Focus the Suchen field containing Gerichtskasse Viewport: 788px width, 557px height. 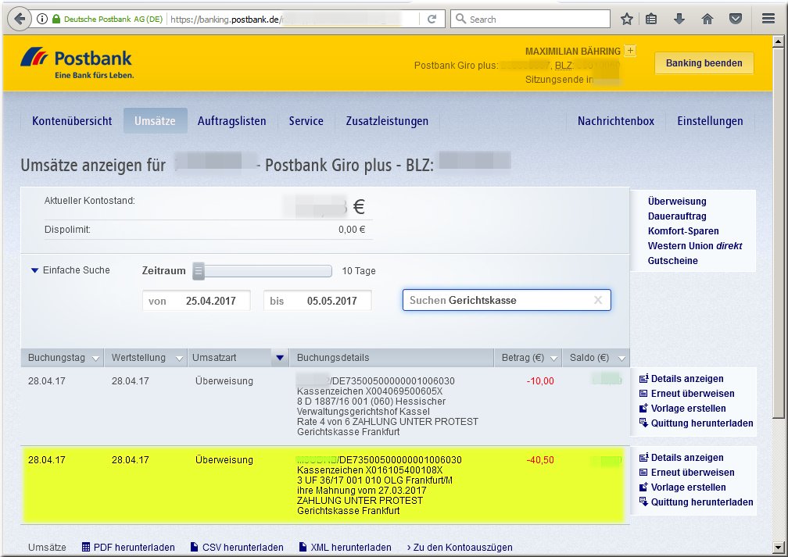pyautogui.click(x=507, y=300)
